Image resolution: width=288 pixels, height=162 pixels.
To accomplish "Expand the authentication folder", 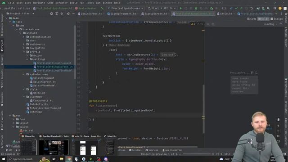I will pyautogui.click(x=24, y=37).
